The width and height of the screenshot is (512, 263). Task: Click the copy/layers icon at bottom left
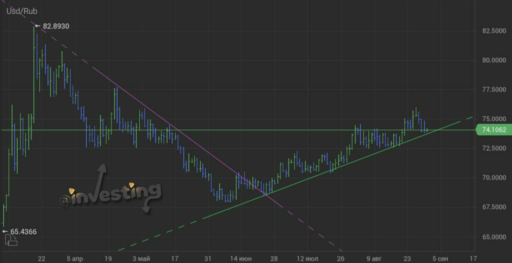11,240
